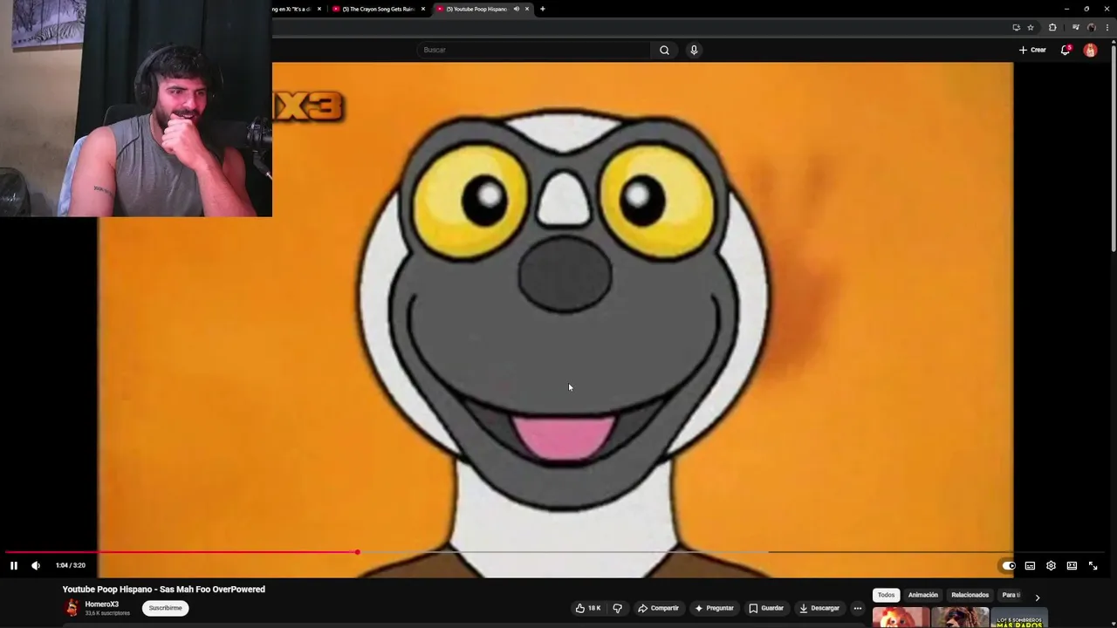Dislike the video with thumbs down

point(617,608)
